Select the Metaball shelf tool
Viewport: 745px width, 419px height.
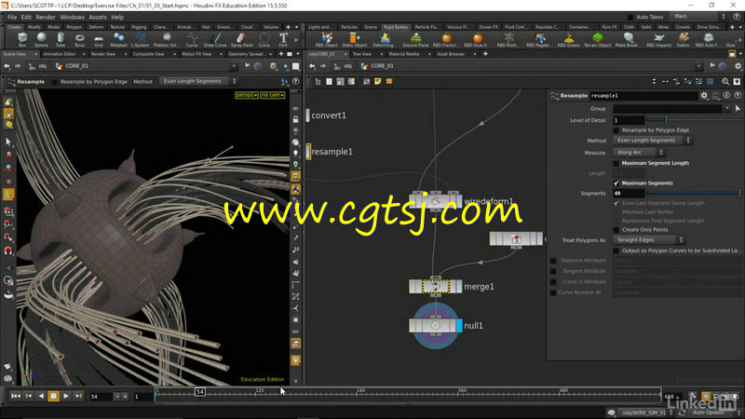coord(118,39)
